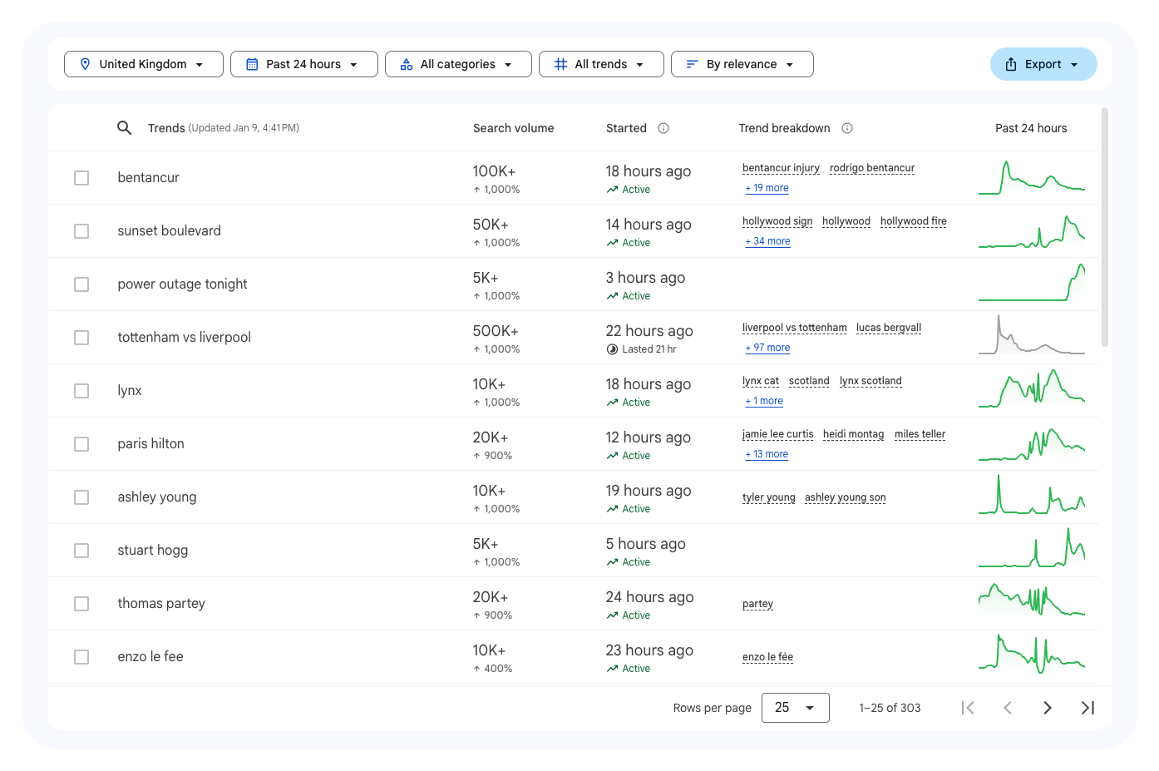
Task: Click the Trend breakdown column header
Action: [784, 128]
